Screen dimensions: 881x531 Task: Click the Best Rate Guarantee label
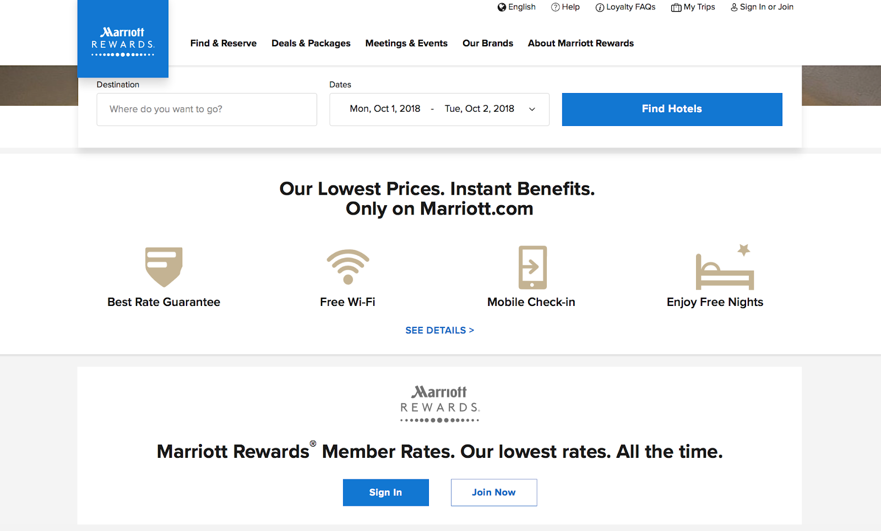click(x=164, y=302)
